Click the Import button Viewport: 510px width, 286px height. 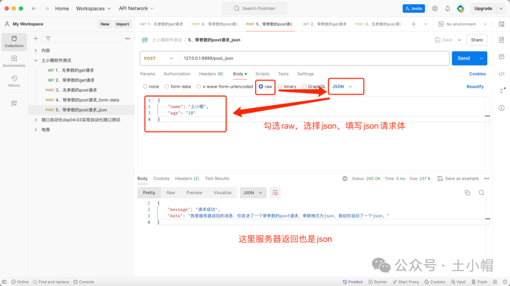click(123, 24)
